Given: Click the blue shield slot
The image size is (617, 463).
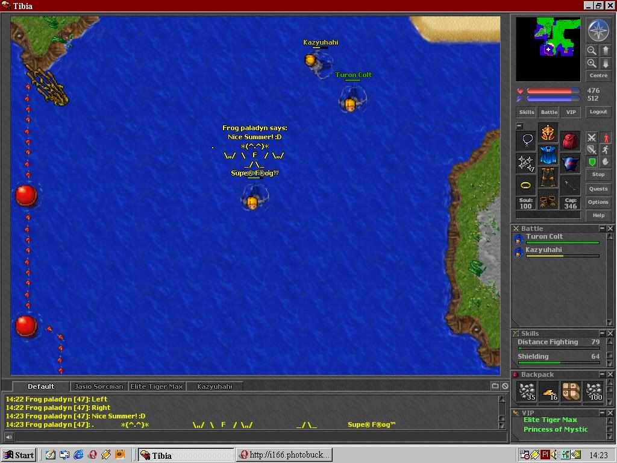Looking at the screenshot, I should coord(570,163).
